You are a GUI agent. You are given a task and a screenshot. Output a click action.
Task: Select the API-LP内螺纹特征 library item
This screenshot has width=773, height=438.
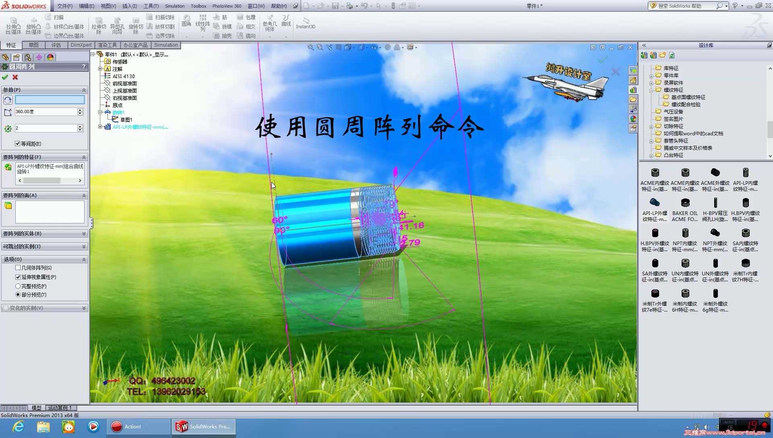[745, 180]
